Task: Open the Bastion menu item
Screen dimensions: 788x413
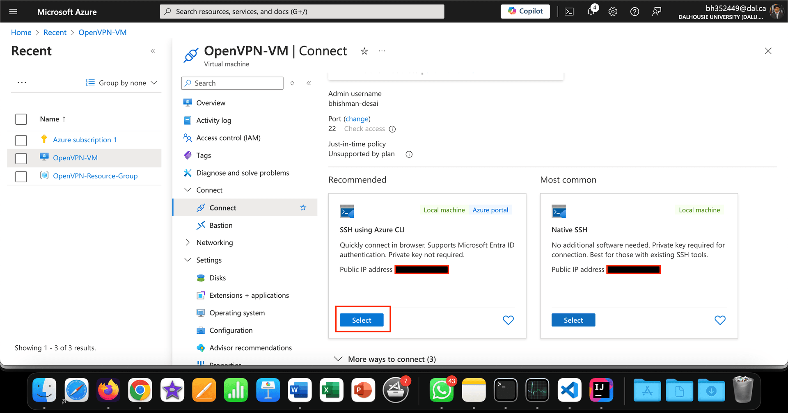Action: 221,225
